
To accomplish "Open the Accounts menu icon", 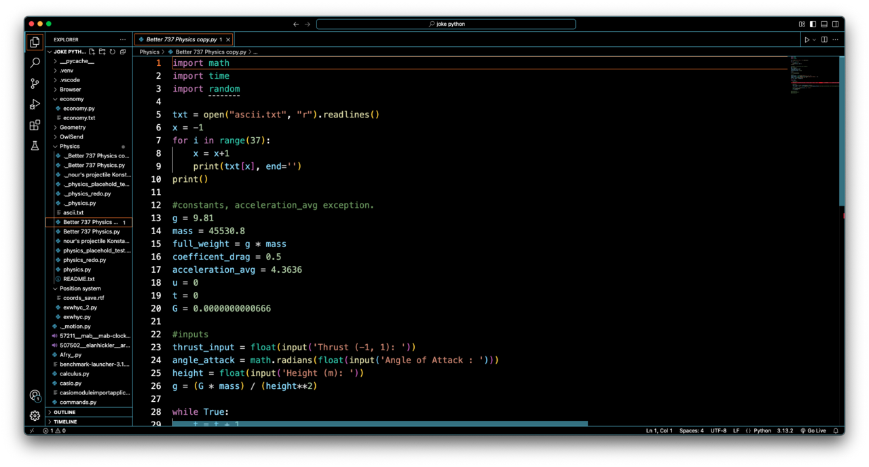I will pos(35,396).
